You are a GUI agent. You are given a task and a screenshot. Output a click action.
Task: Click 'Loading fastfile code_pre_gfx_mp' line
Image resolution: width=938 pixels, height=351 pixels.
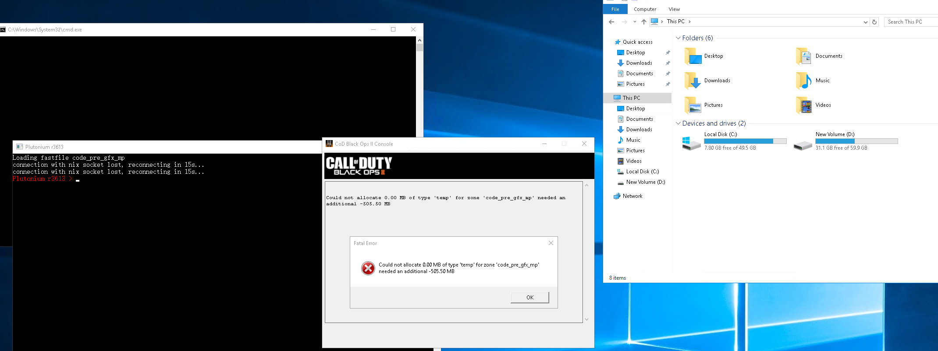(68, 158)
